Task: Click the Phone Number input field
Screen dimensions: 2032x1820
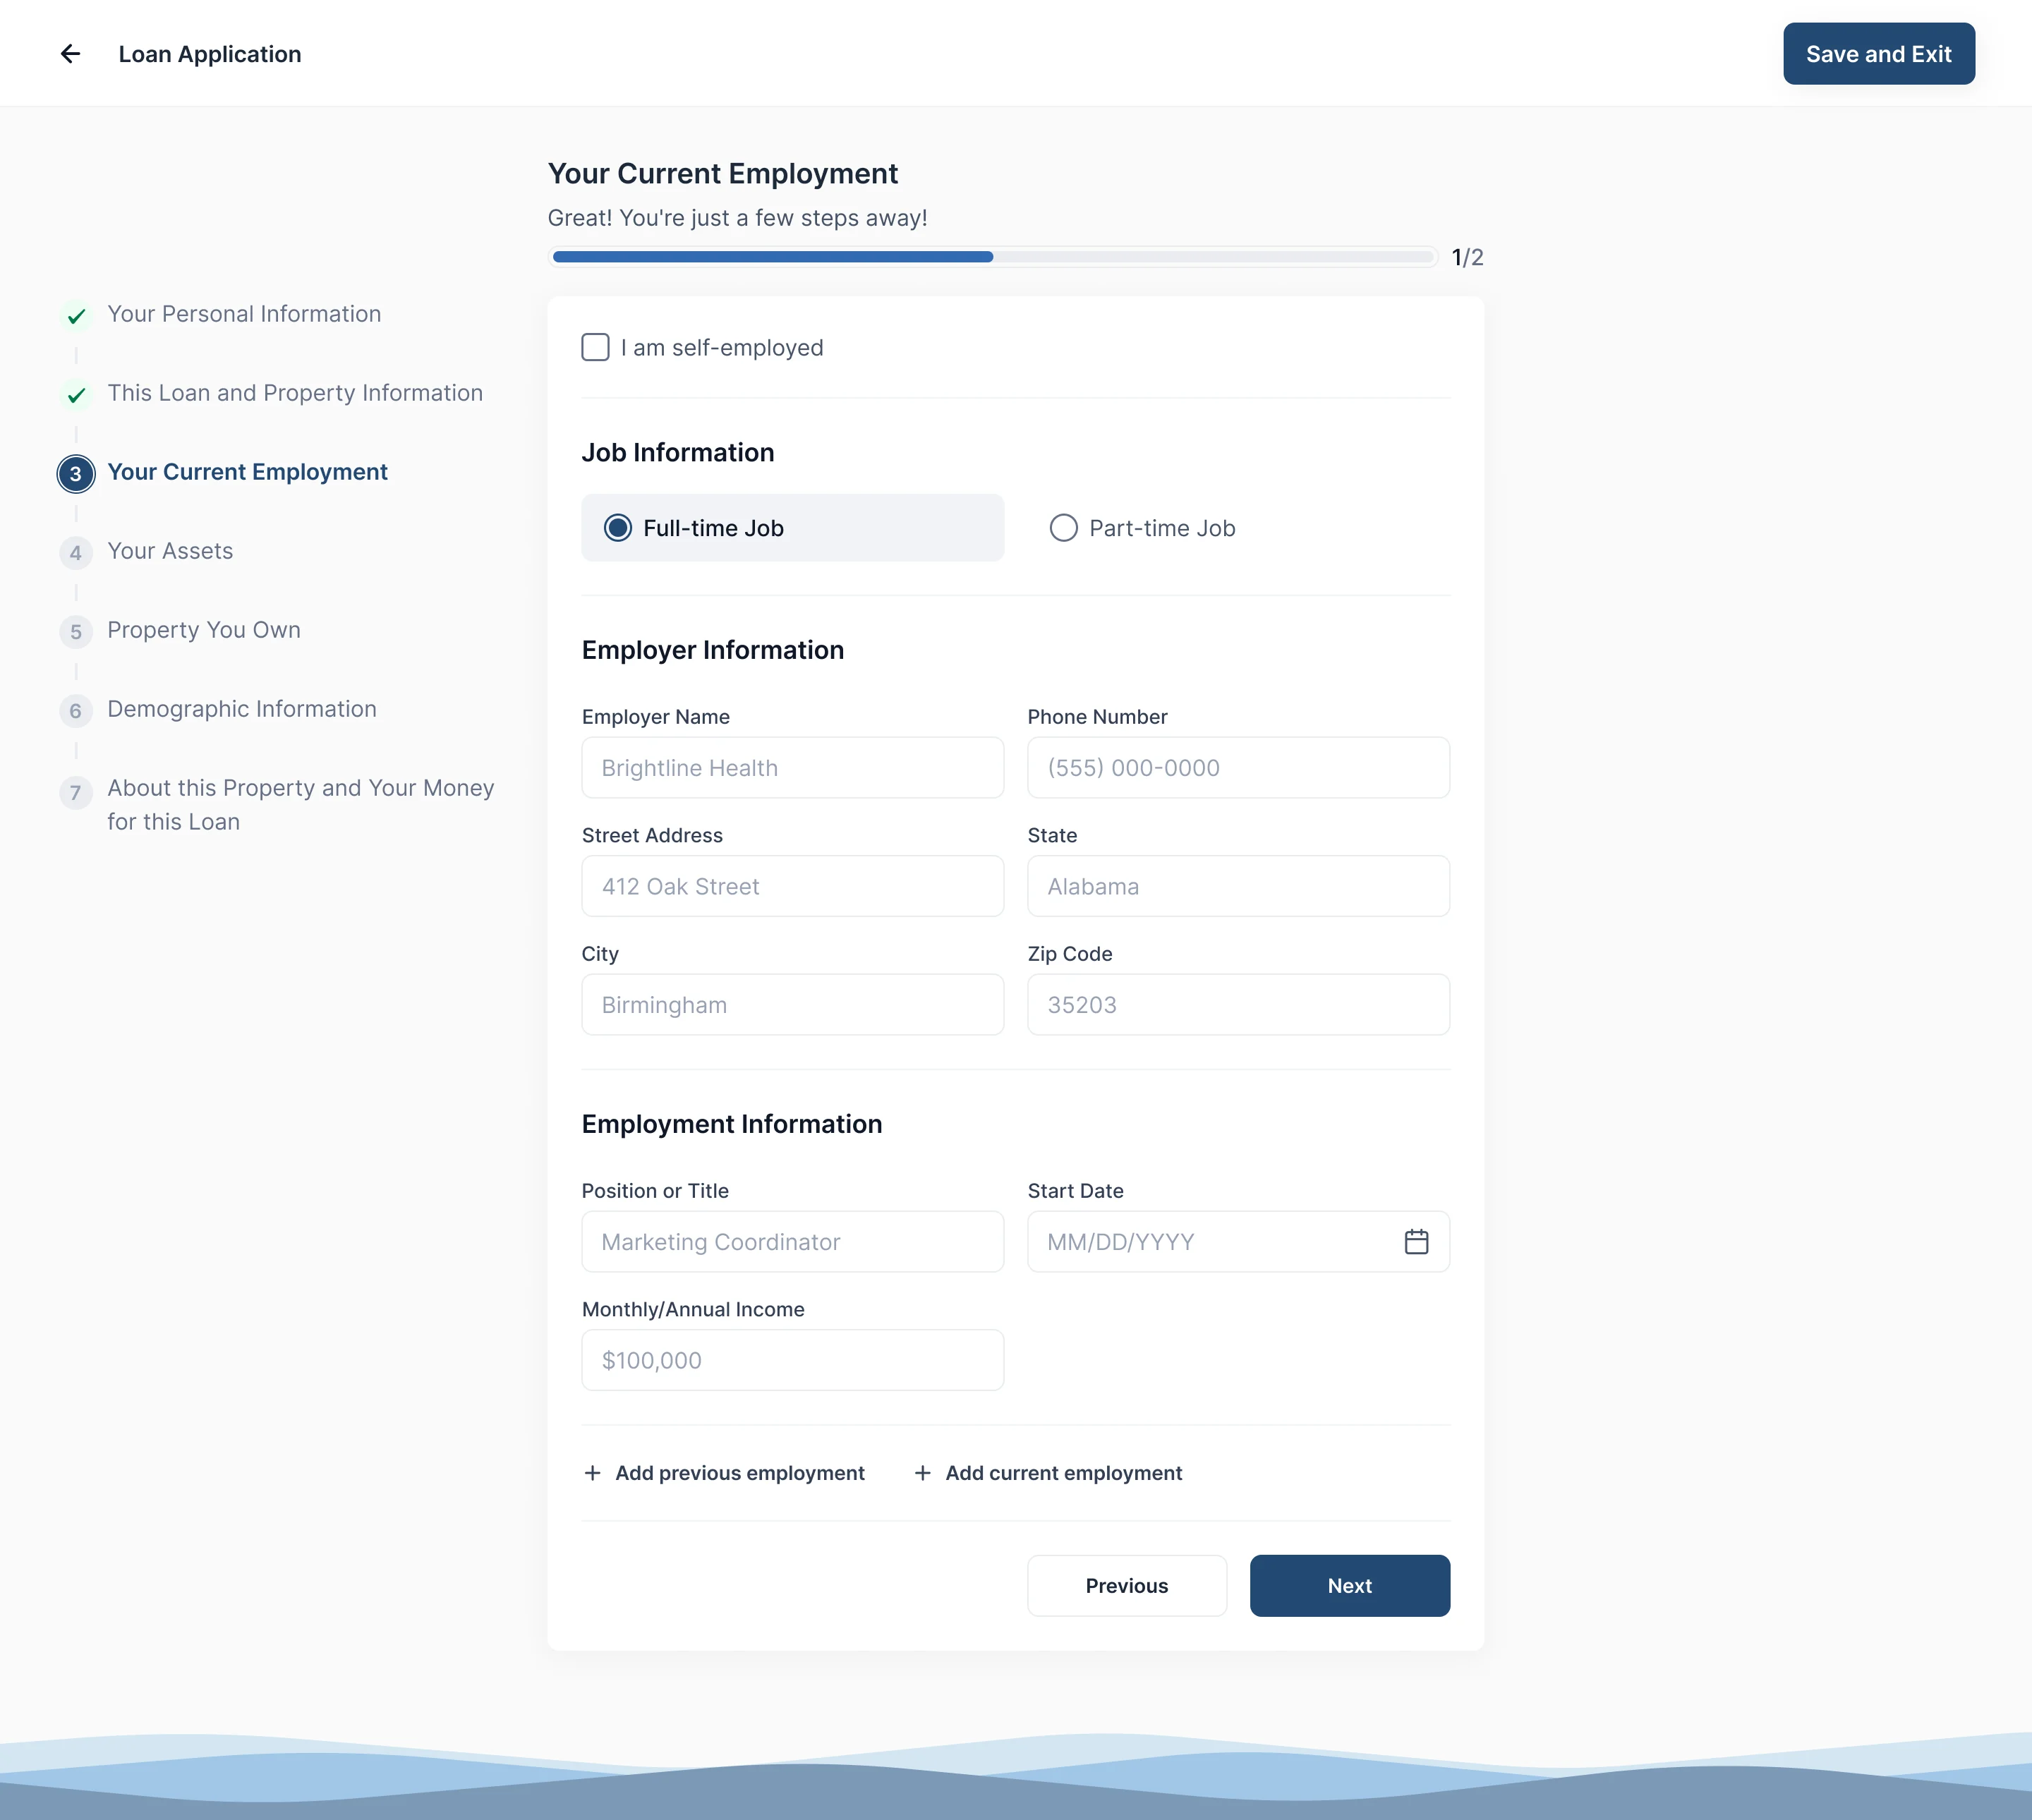Action: [1238, 768]
